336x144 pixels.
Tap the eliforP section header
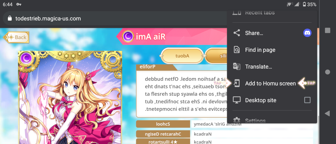point(156,67)
